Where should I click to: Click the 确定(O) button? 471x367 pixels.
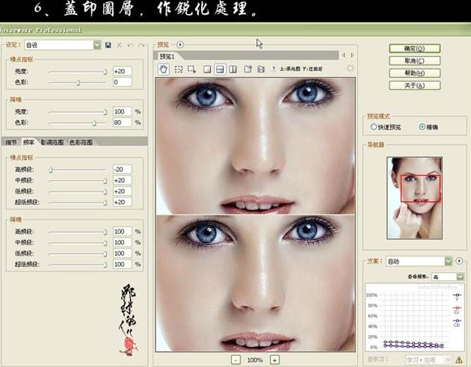coord(414,49)
